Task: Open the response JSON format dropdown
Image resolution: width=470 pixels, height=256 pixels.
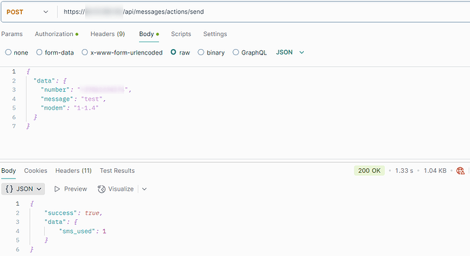Action: click(23, 189)
